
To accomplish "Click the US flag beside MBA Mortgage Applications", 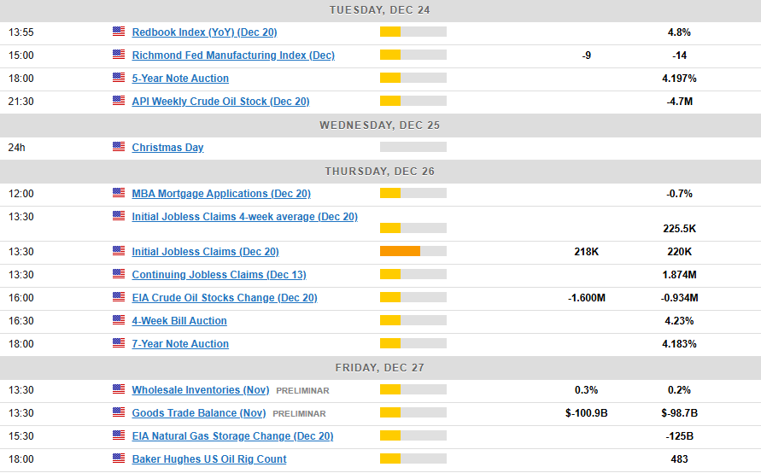I will tap(119, 193).
